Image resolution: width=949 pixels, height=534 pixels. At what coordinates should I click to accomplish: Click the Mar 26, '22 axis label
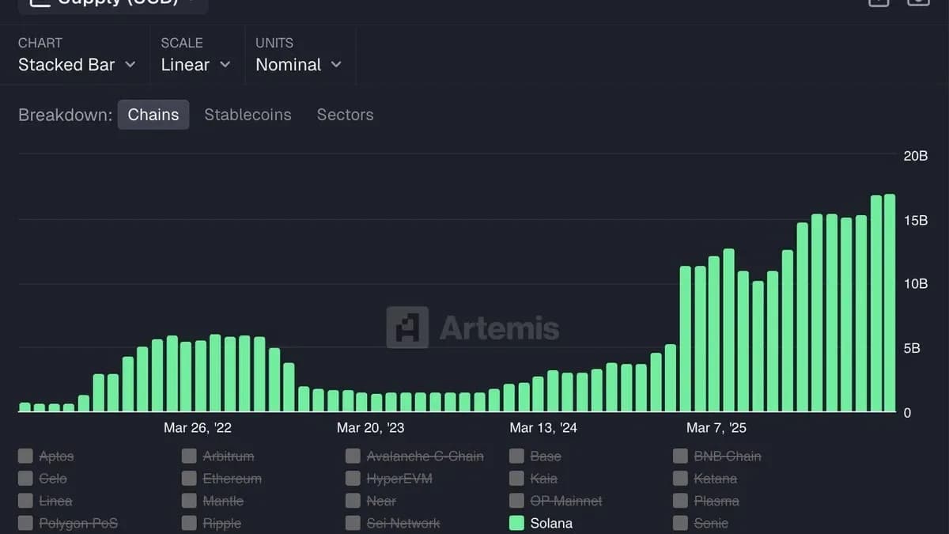(x=198, y=428)
